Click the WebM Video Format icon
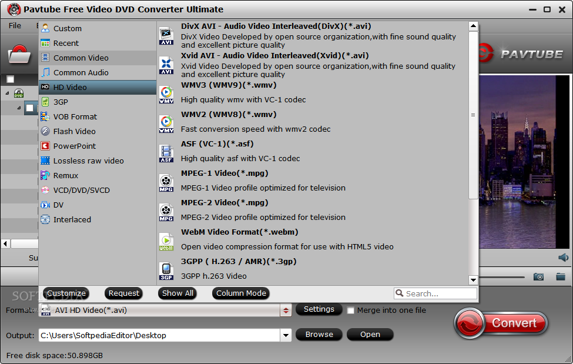This screenshot has width=573, height=364. (166, 242)
